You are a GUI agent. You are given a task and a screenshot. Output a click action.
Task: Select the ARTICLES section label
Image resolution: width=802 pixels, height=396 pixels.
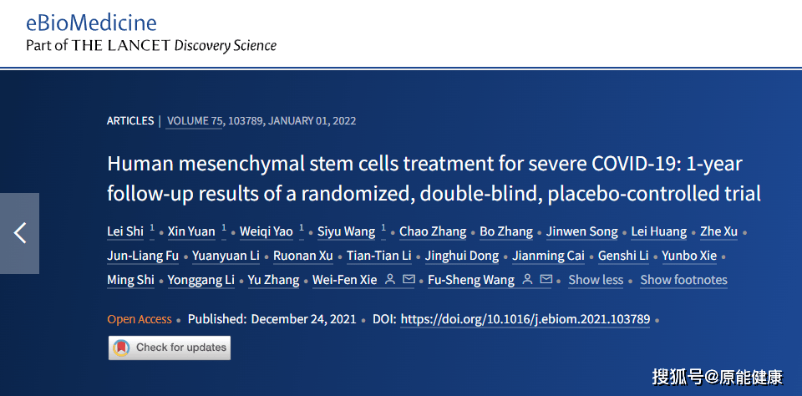pos(130,120)
